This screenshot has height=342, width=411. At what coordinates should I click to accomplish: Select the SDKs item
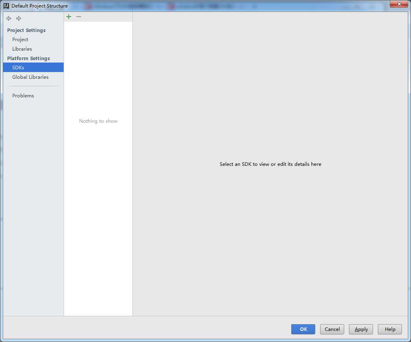(33, 67)
